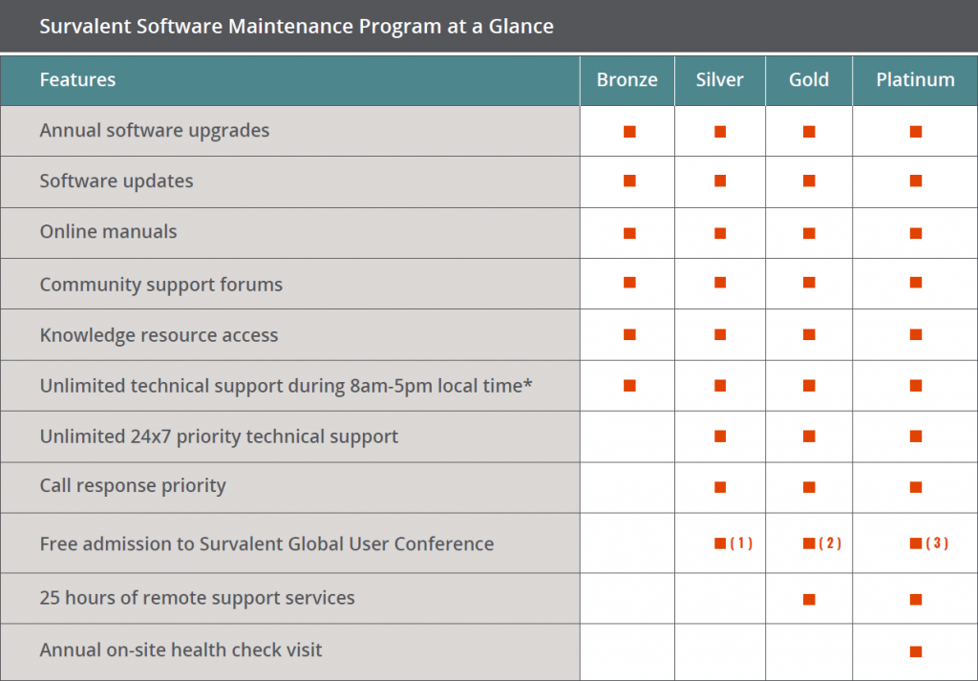Click Silver marker for Software updates
Screen dimensions: 978x681
click(720, 181)
